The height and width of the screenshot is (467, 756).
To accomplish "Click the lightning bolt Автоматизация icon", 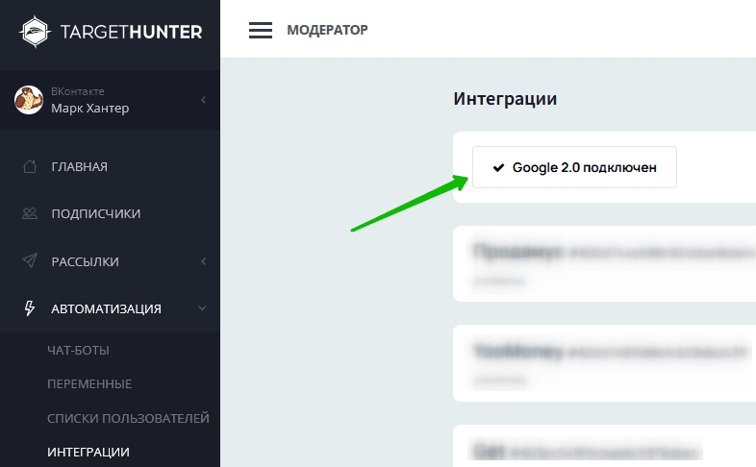I will coord(30,308).
